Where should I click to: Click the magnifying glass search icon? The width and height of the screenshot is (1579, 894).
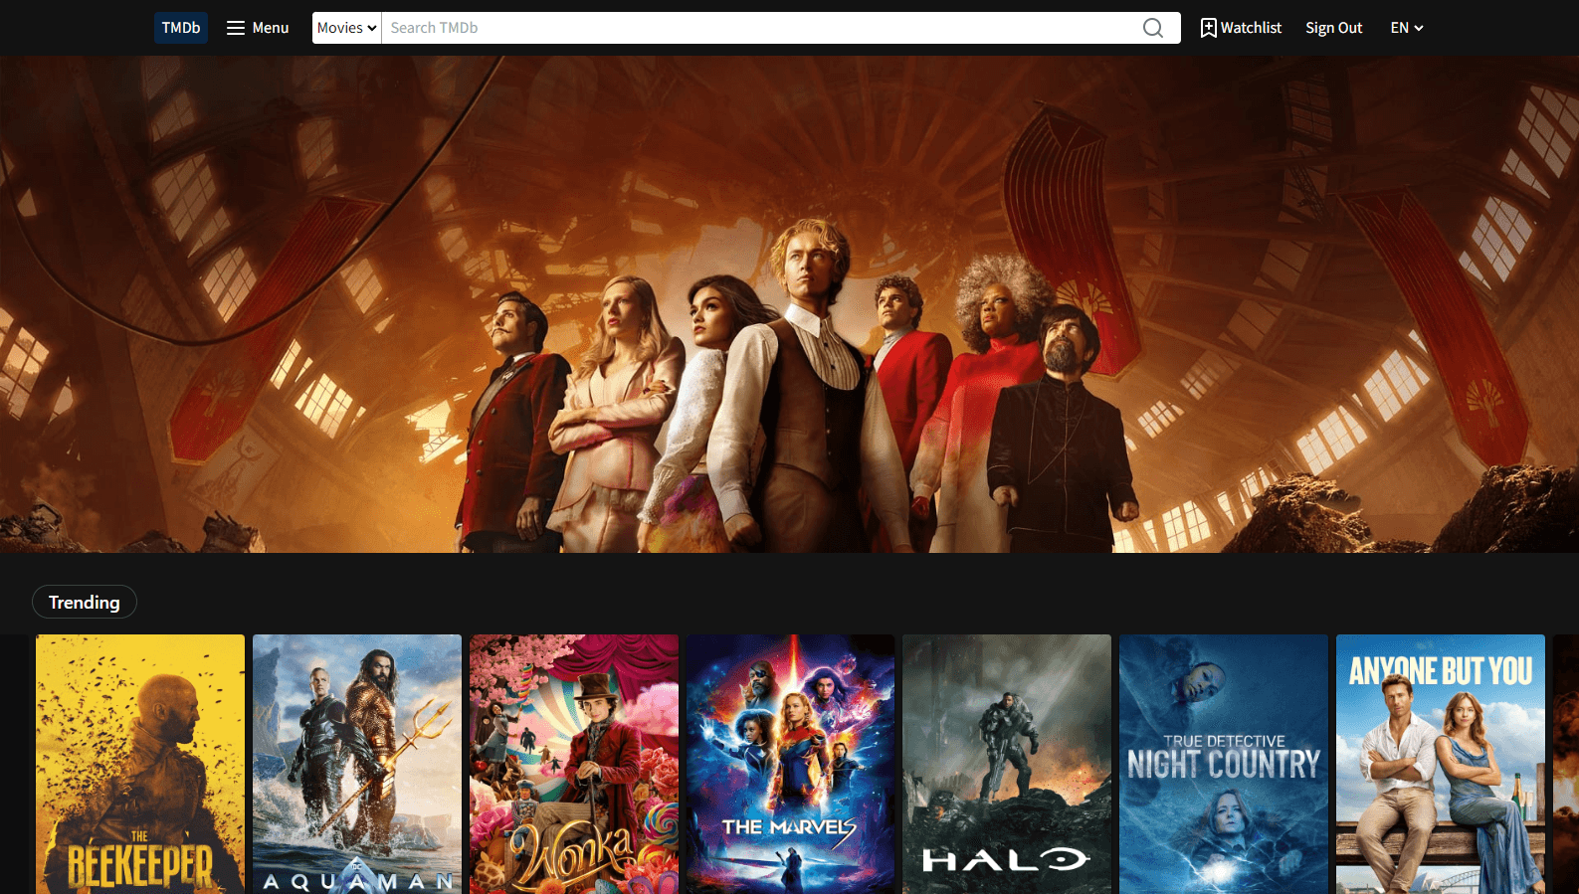click(1153, 28)
